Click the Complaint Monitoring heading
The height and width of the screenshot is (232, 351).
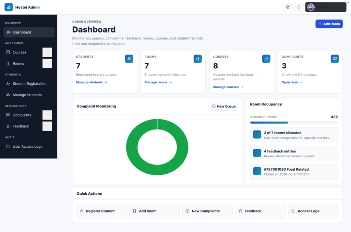96,106
